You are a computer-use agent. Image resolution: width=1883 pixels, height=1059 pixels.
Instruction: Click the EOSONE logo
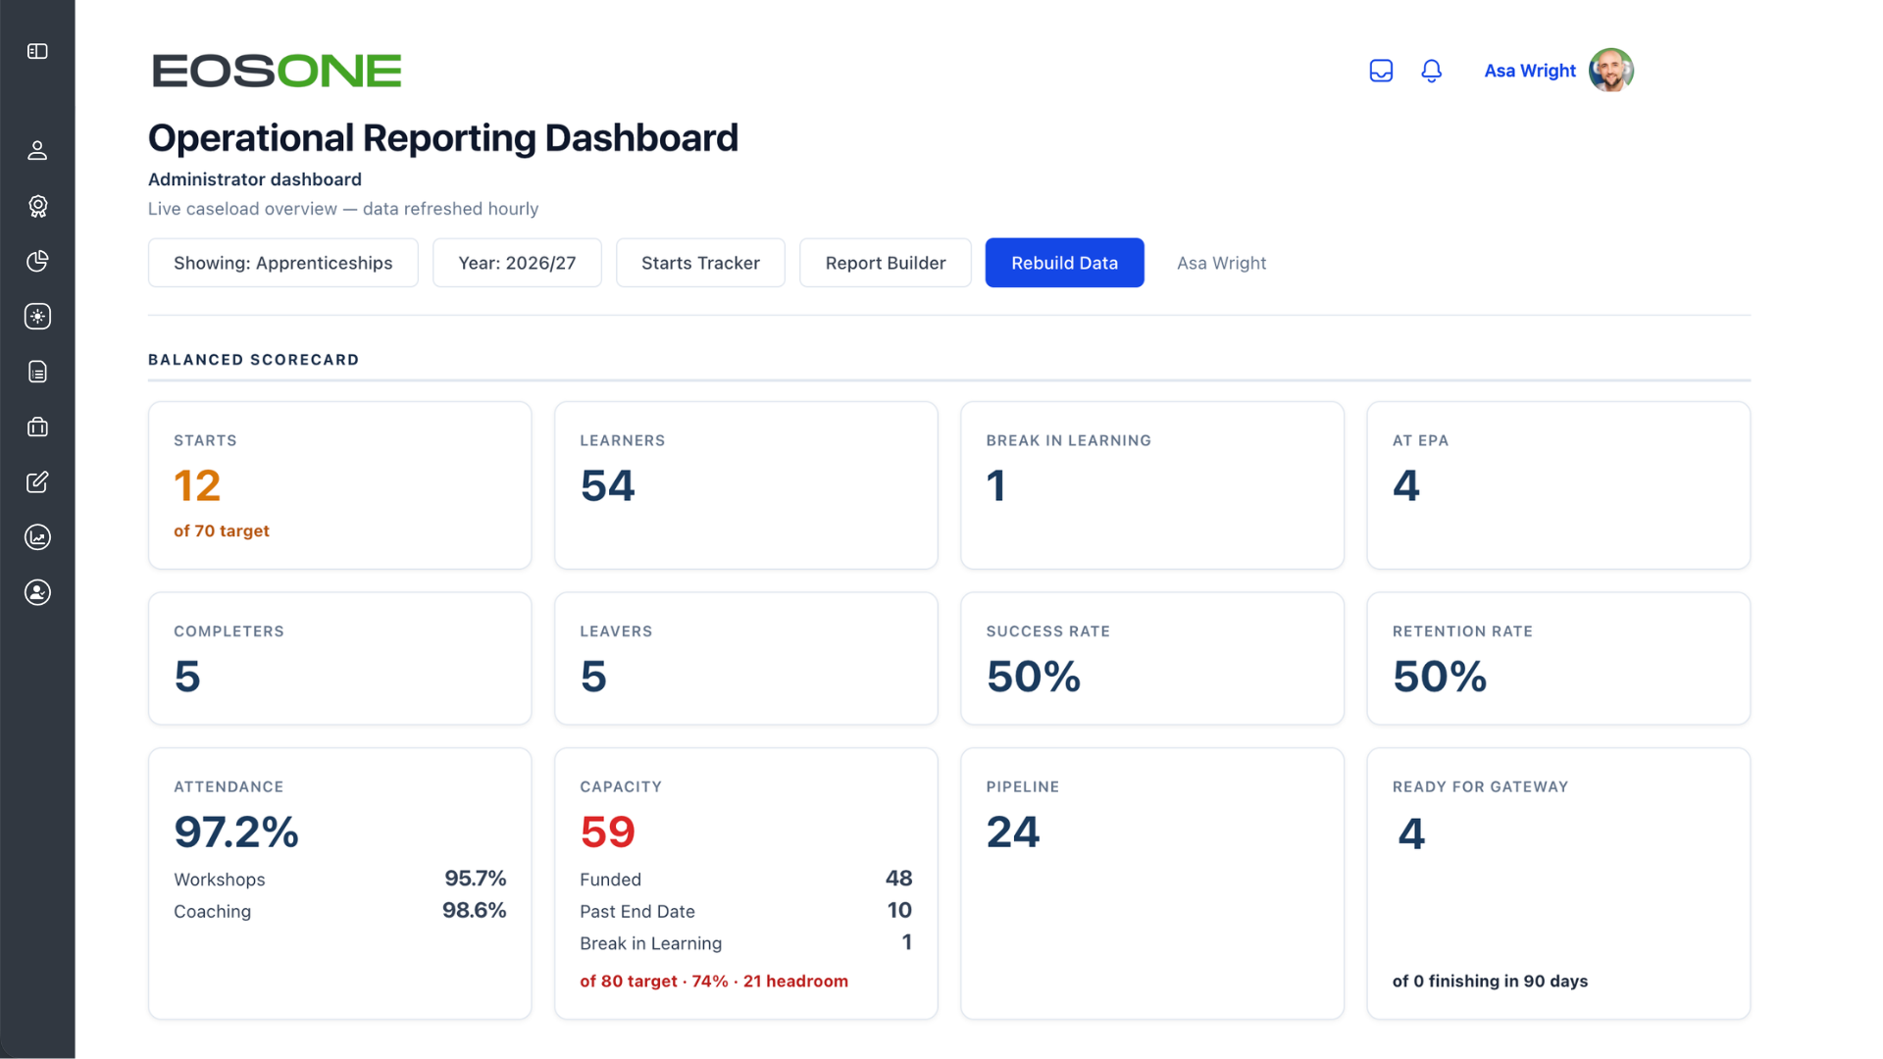277,71
